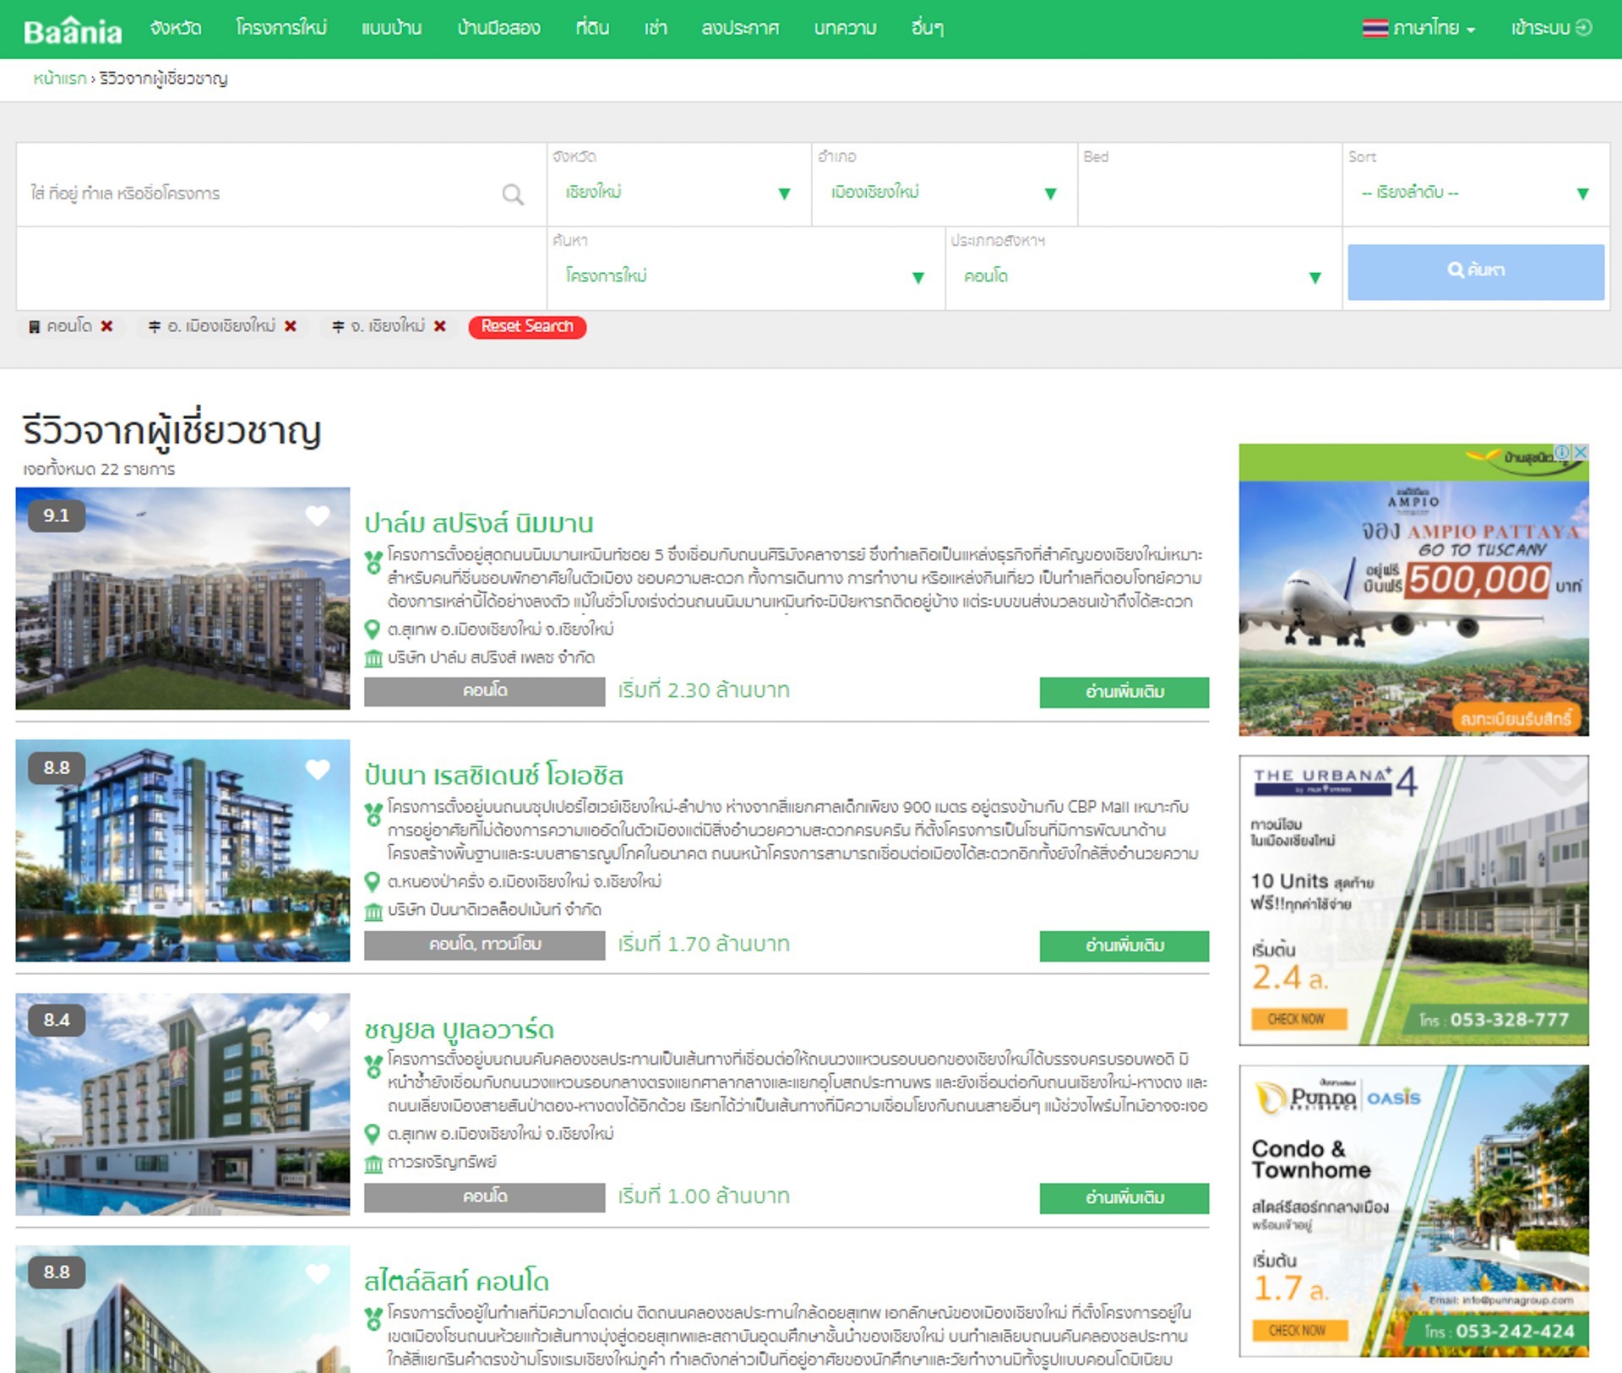The height and width of the screenshot is (1373, 1622).
Task: Remove the จ. เชียงใหม่ filter tag
Action: tap(440, 326)
